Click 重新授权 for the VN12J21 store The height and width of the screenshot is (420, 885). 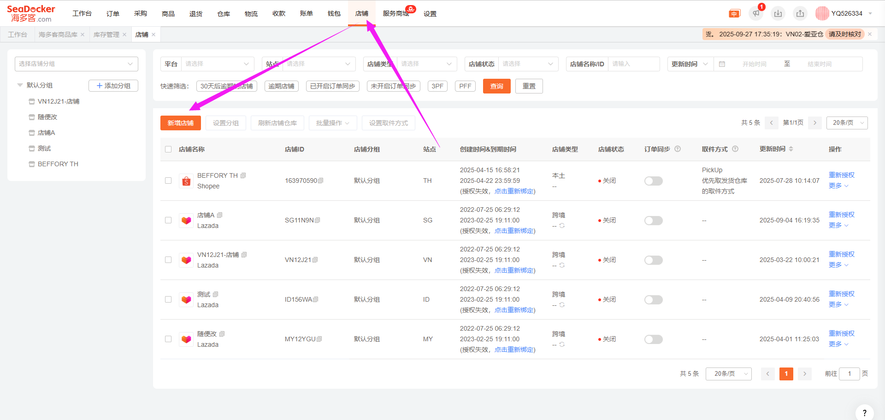point(841,254)
